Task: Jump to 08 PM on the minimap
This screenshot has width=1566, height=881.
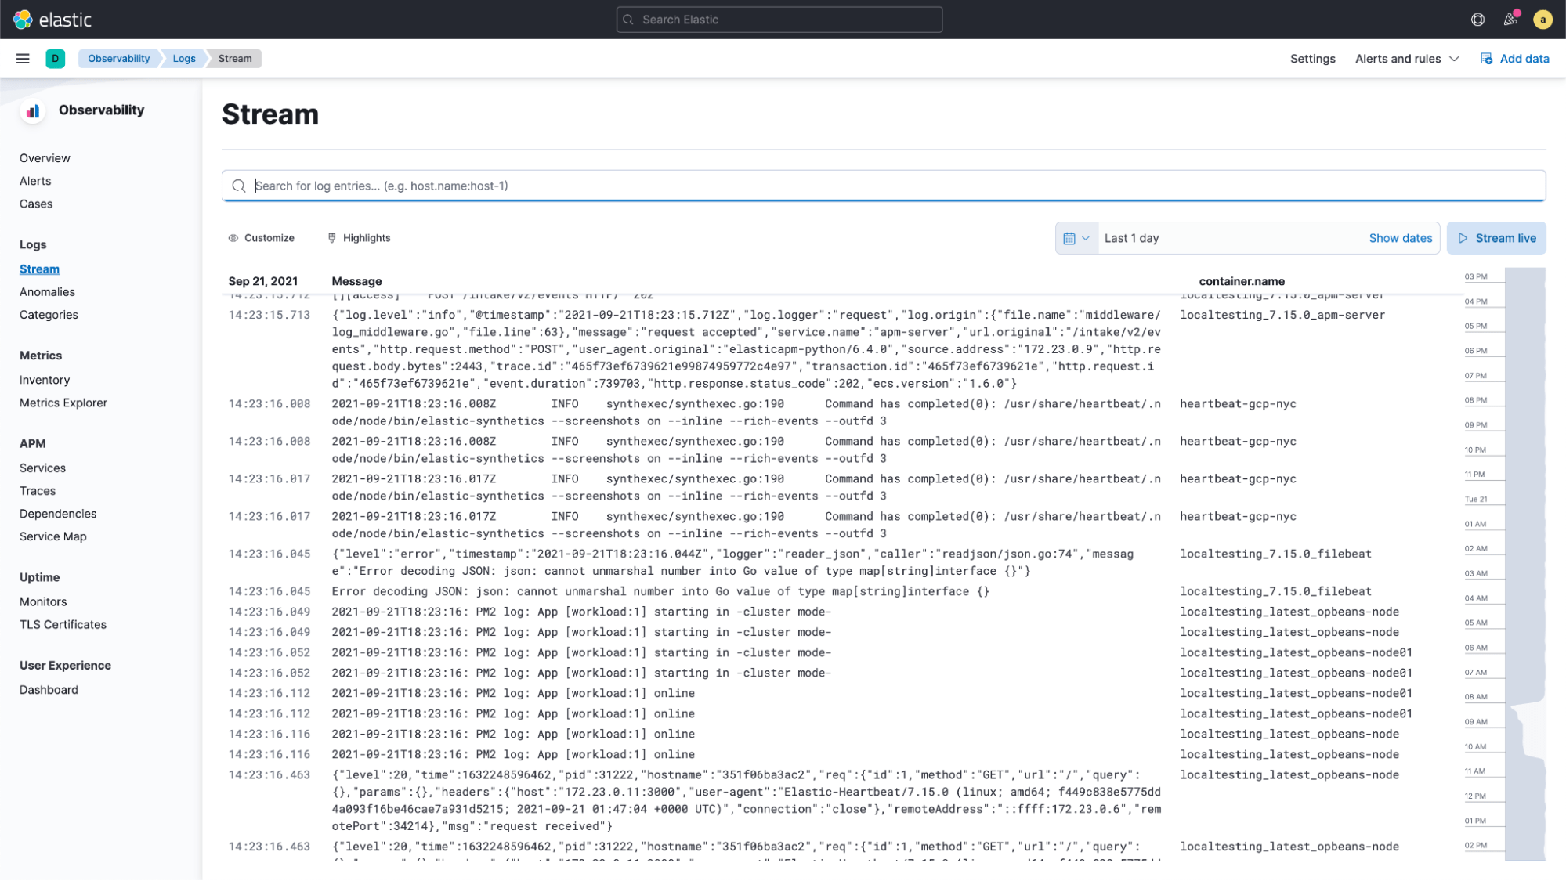Action: [1476, 400]
